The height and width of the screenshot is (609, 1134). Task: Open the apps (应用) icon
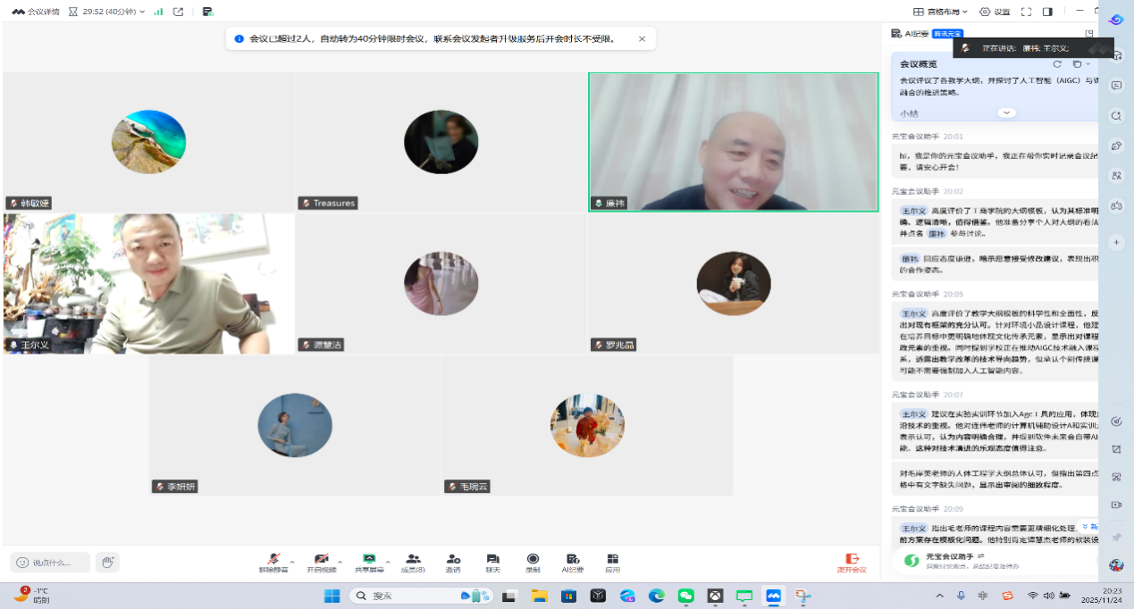(612, 562)
